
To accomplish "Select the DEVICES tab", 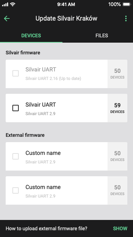I will [31, 36].
